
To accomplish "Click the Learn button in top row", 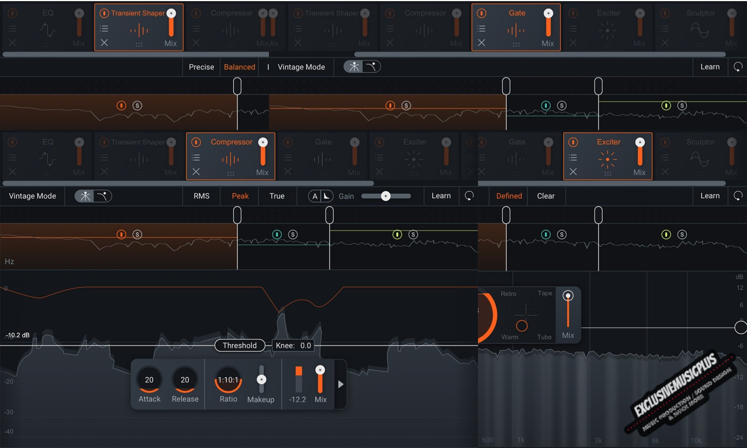I will (x=710, y=67).
